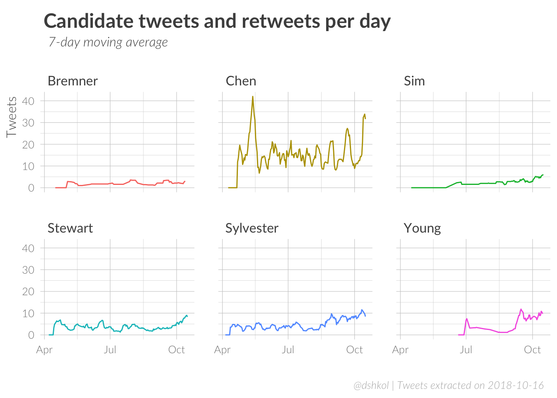The image size is (557, 398).
Task: Click the 'Apr' label under the Sylvester chart
Action: tap(222, 350)
